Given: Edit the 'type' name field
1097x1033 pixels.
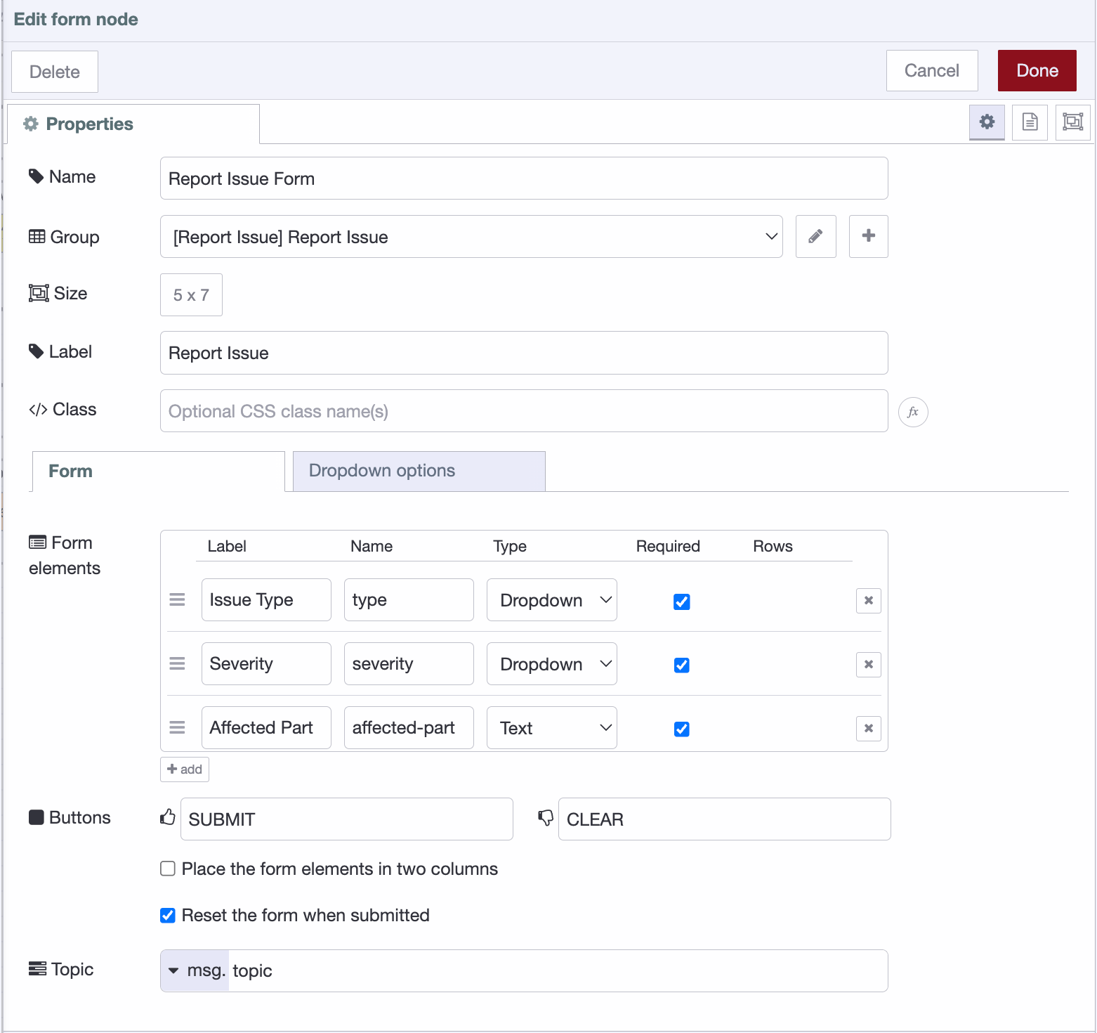Looking at the screenshot, I should 409,600.
